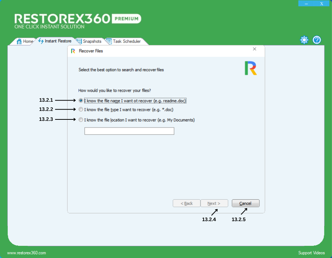This screenshot has height=258, width=332.
Task: Close the Recover Files dialog
Action: pyautogui.click(x=255, y=49)
